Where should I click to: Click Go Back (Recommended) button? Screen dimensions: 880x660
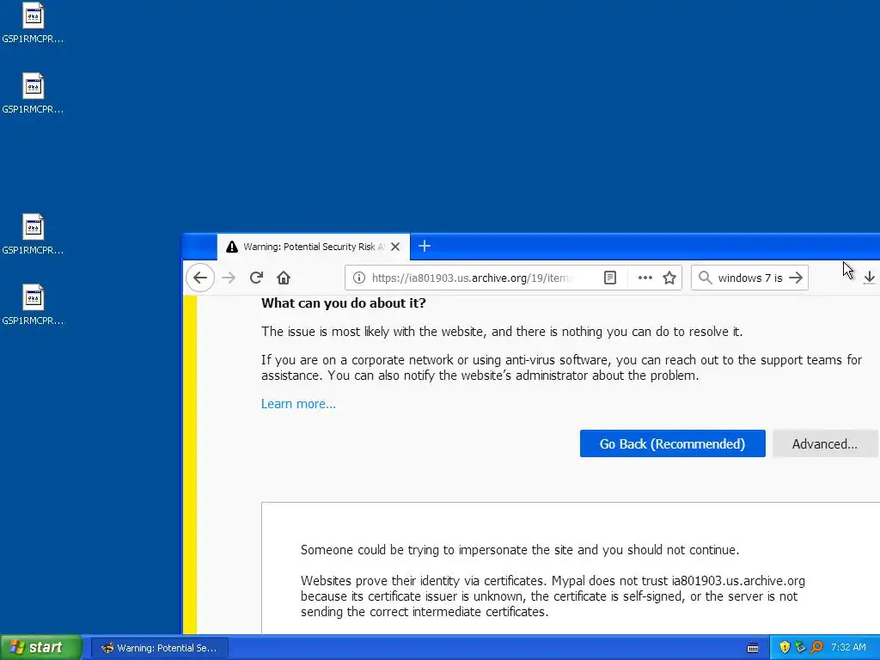point(672,444)
